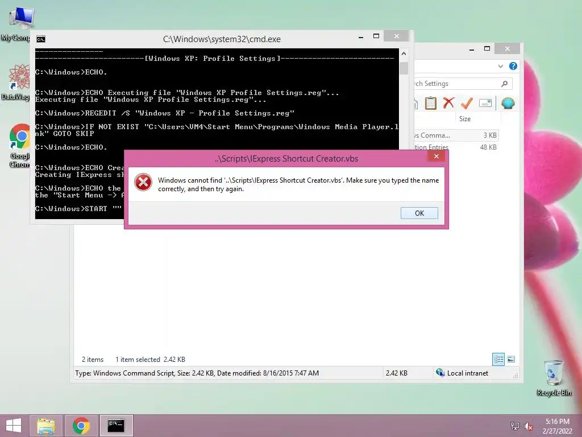This screenshot has width=582, height=437.
Task: Click the red X delete icon in Explorer toolbar
Action: (x=448, y=103)
